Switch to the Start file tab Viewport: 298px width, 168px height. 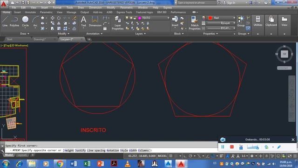tap(9, 39)
